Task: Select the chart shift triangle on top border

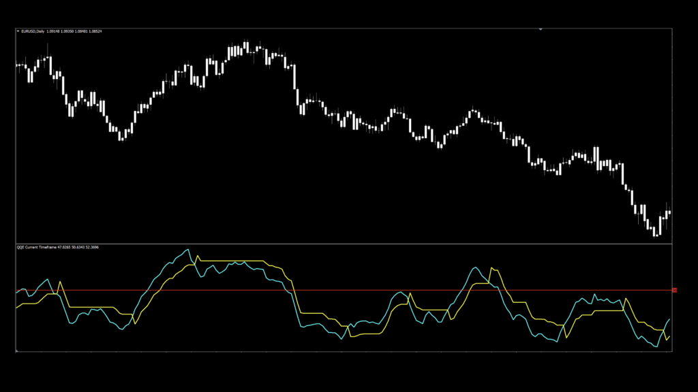Action: tap(541, 29)
